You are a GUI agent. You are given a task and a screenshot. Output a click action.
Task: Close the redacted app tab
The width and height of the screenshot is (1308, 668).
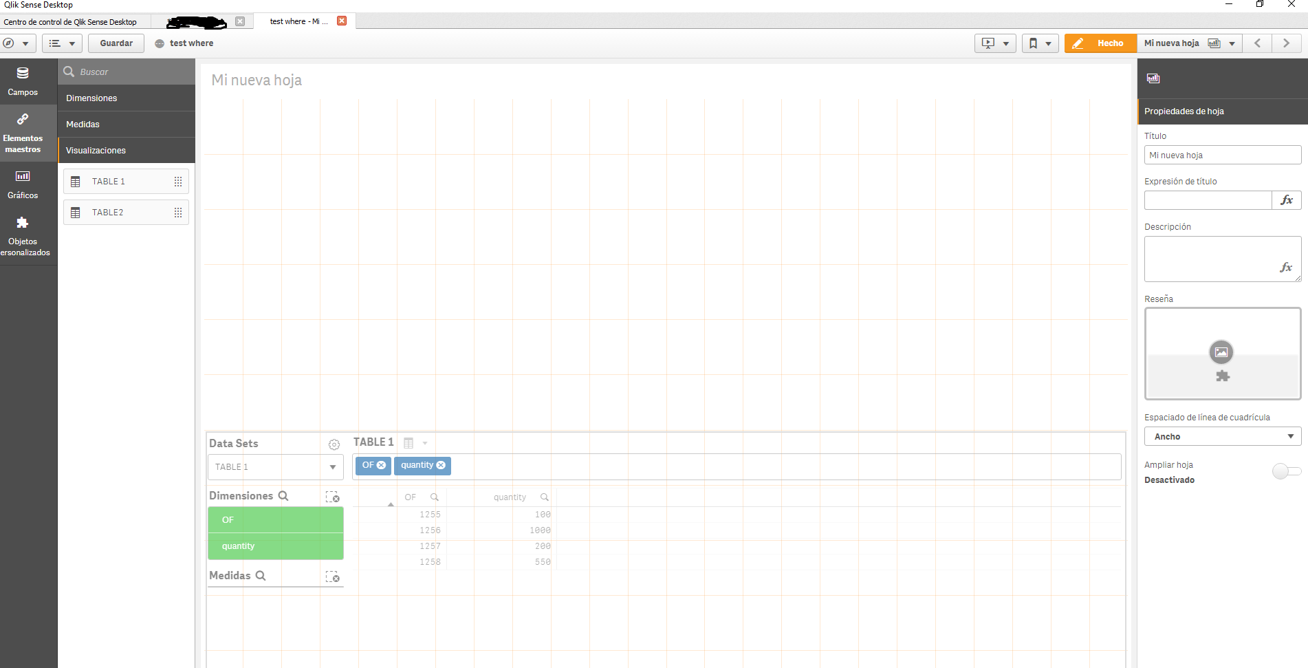pos(240,21)
